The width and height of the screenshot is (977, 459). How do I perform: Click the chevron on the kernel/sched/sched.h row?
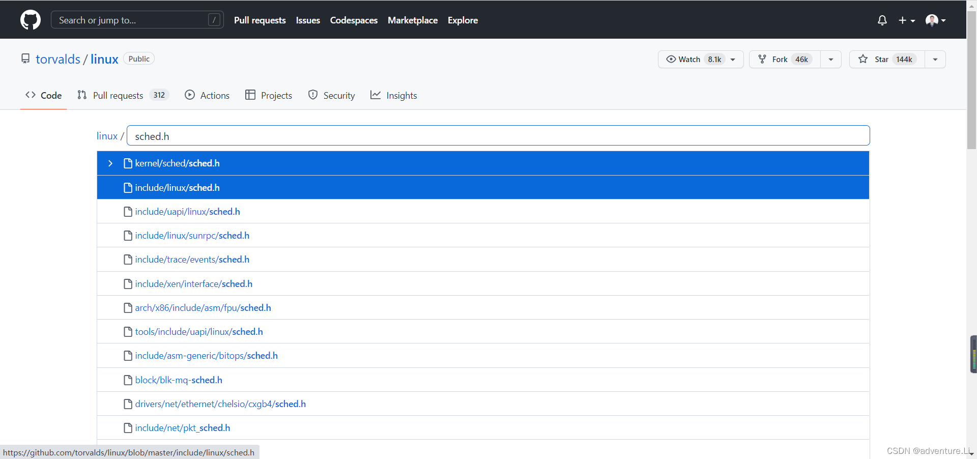coord(110,163)
